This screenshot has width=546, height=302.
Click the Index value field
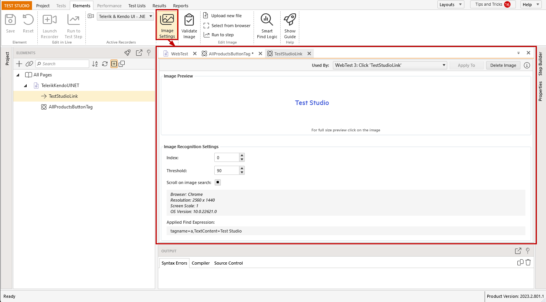click(227, 158)
